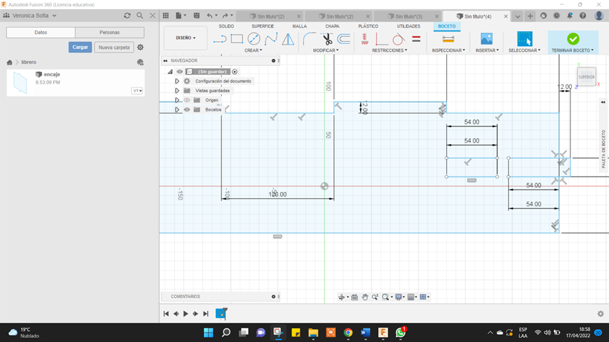Select the Fillet tool
609x342 pixels.
[x=309, y=39]
